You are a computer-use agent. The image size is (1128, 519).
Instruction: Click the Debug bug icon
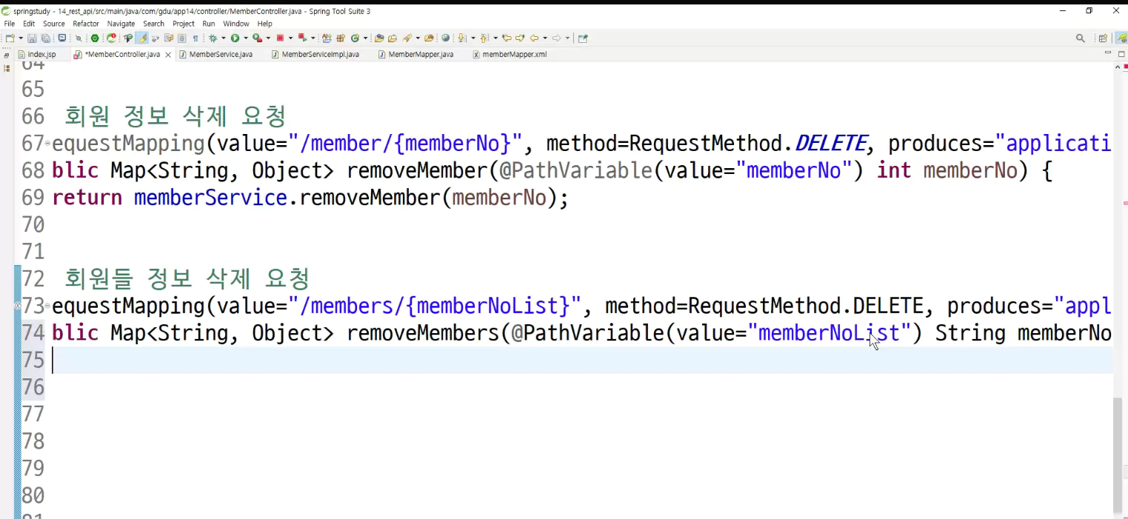coord(213,38)
